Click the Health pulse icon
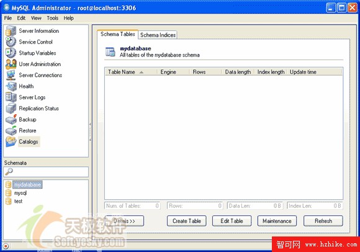The width and height of the screenshot is (360, 252). click(x=11, y=86)
